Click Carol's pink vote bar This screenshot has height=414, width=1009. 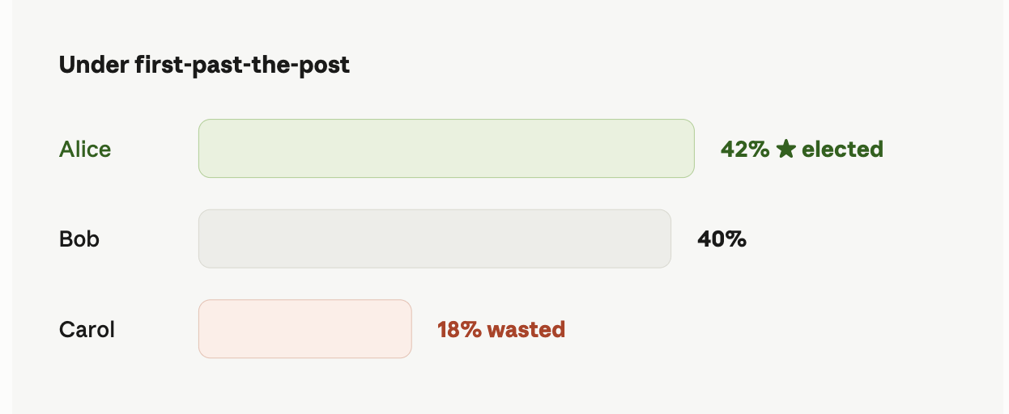click(305, 329)
